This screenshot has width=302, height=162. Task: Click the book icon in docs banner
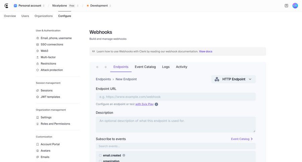tap(93, 51)
